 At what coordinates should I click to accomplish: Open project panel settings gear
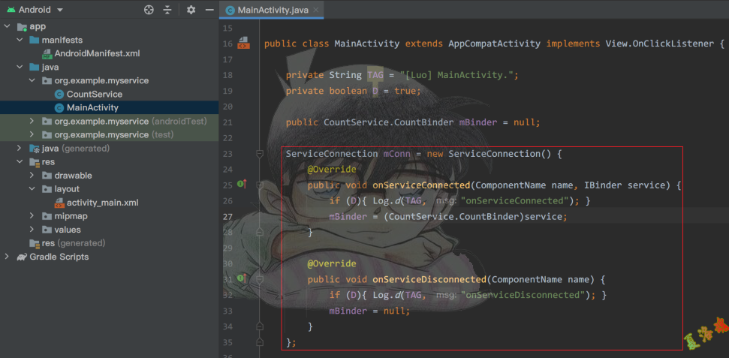tap(191, 10)
